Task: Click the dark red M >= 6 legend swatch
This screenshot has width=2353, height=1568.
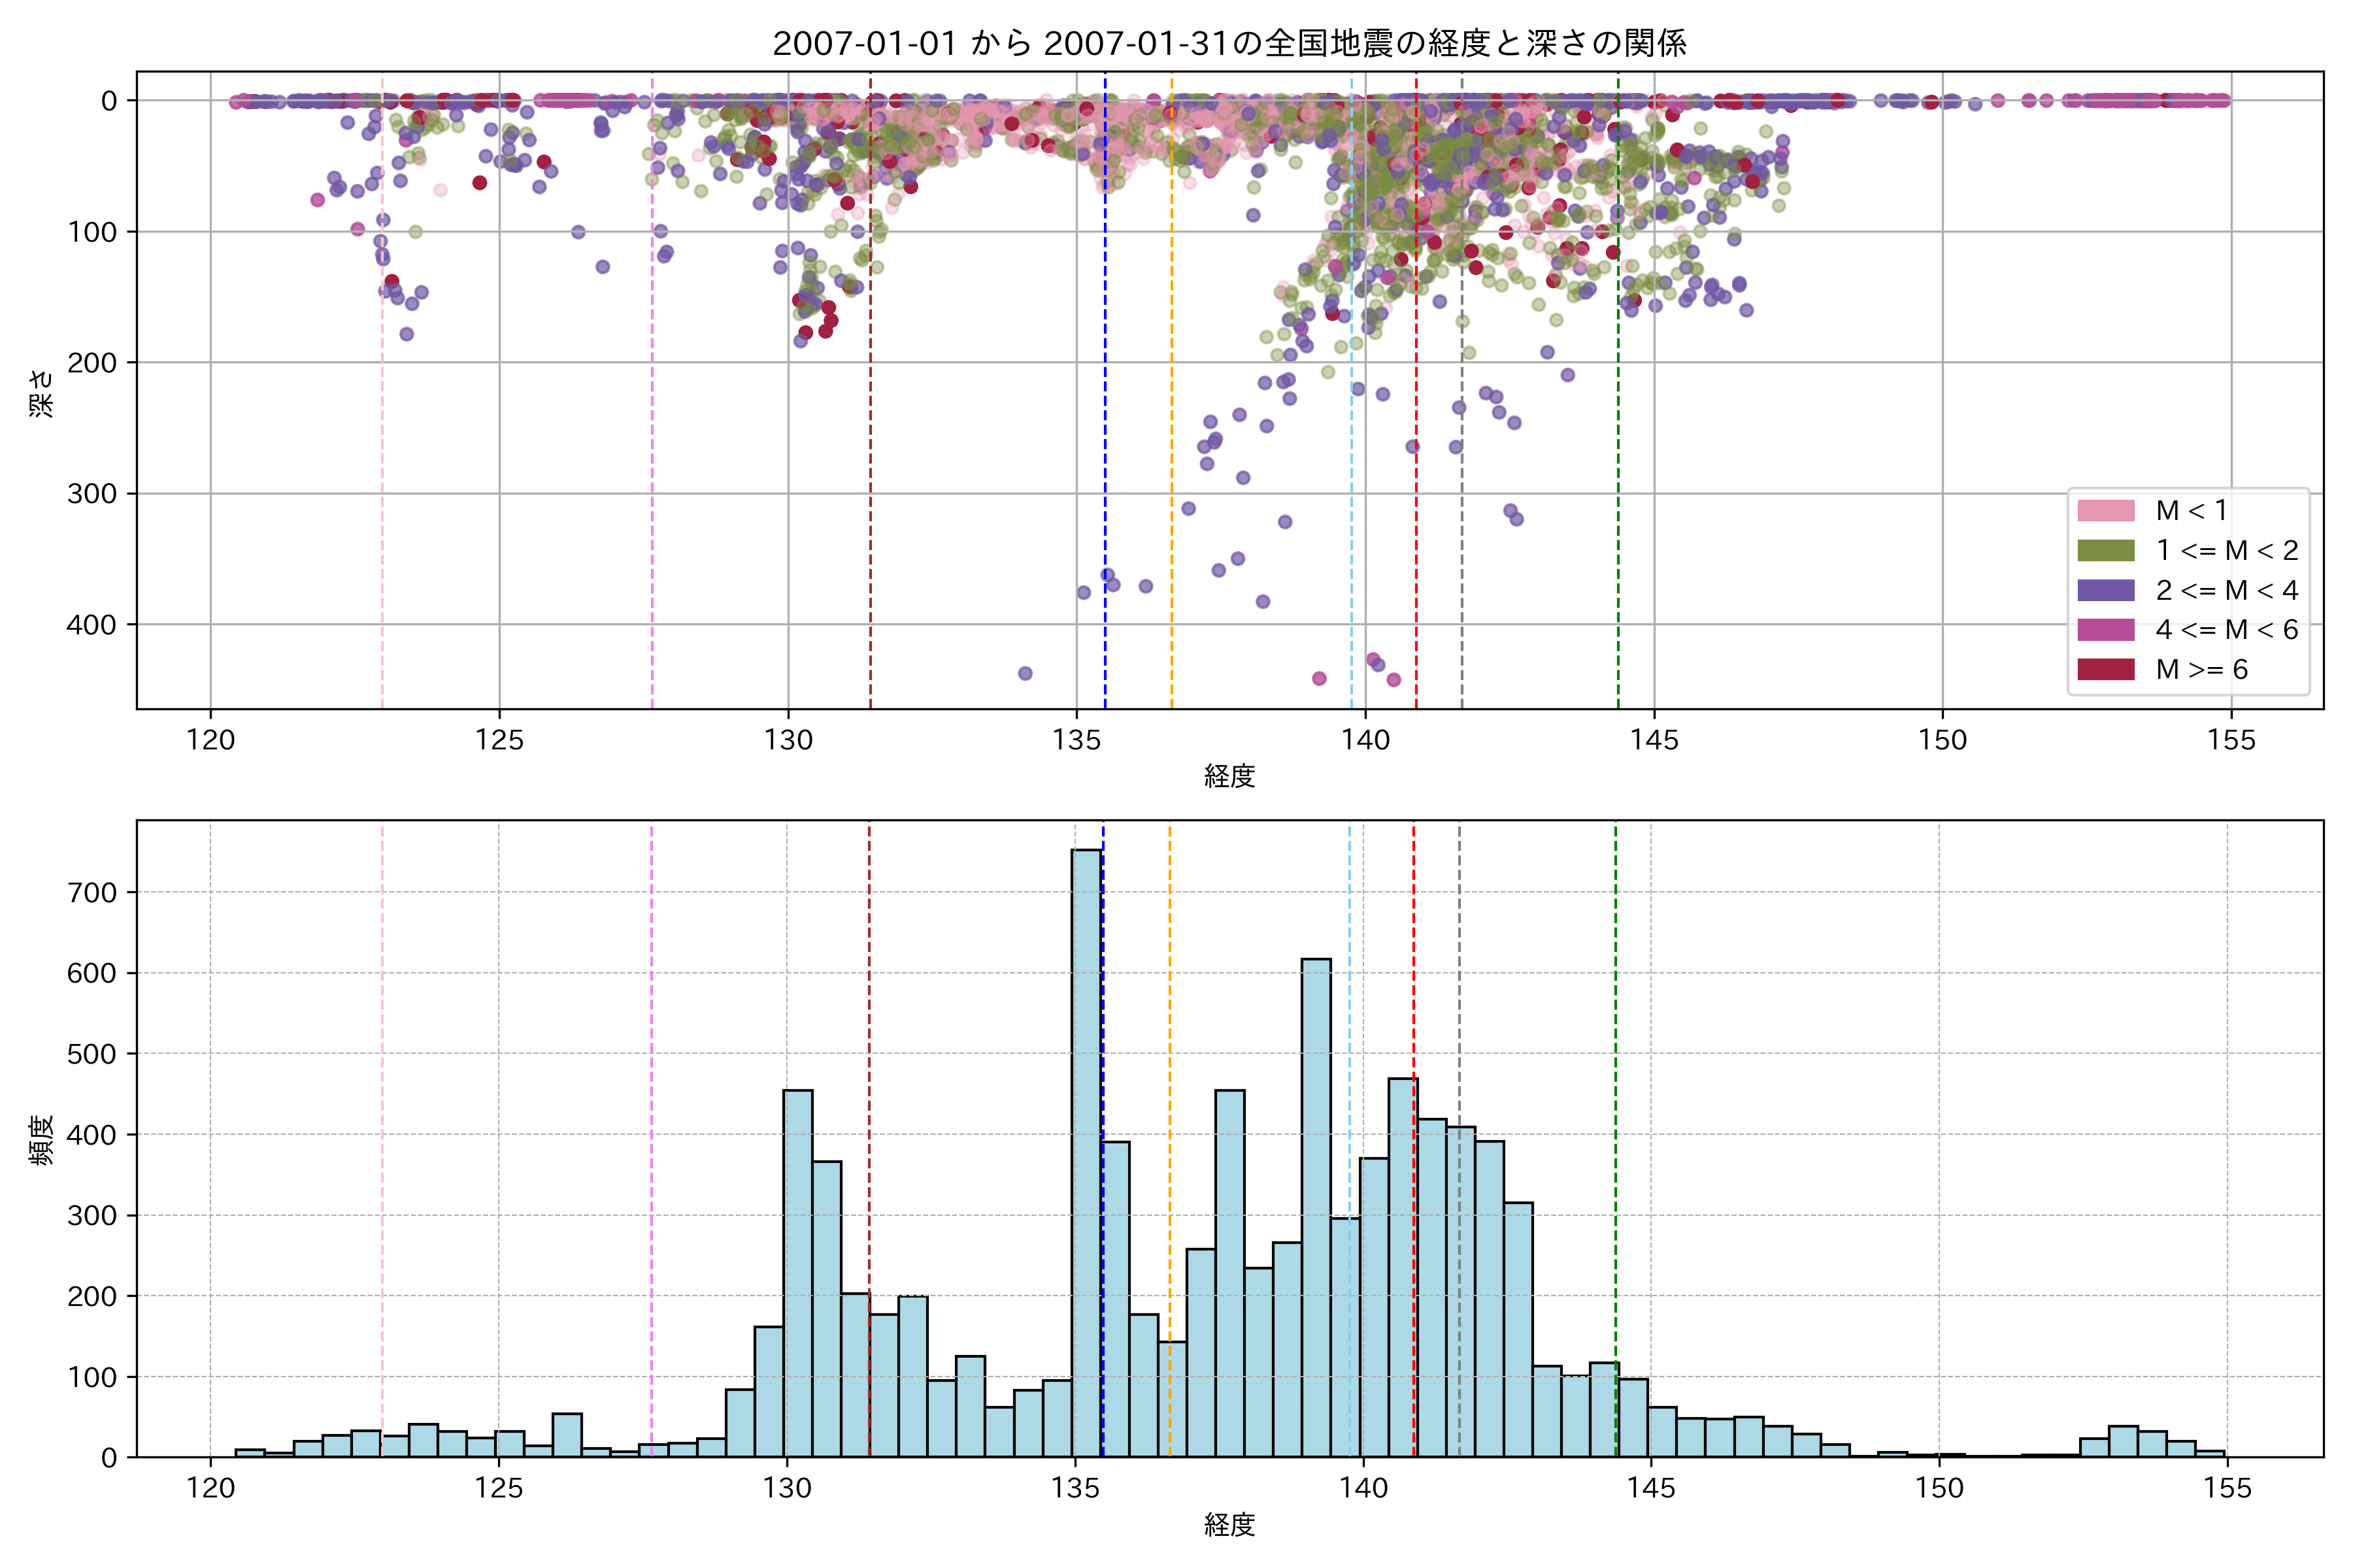Action: point(2105,669)
